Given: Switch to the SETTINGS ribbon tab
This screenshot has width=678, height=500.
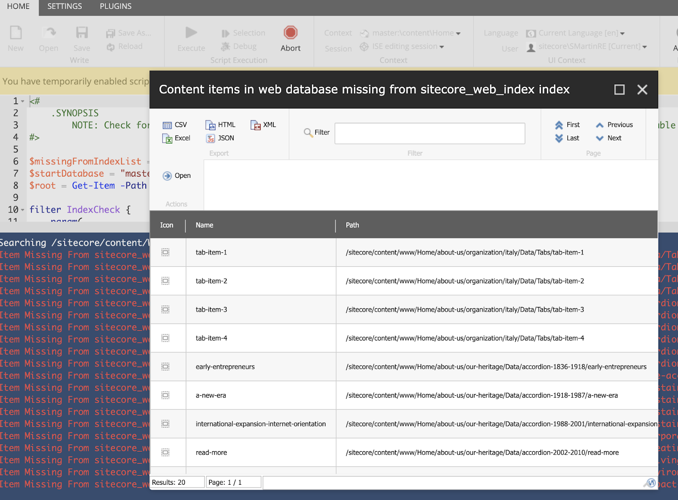Looking at the screenshot, I should (x=65, y=7).
